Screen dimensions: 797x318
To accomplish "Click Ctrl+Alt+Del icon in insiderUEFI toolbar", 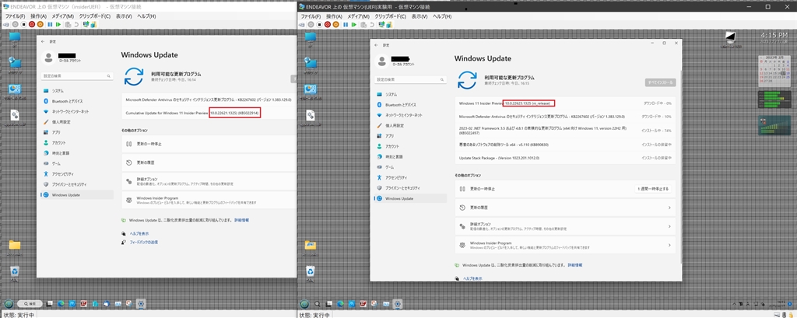I will click(6, 24).
